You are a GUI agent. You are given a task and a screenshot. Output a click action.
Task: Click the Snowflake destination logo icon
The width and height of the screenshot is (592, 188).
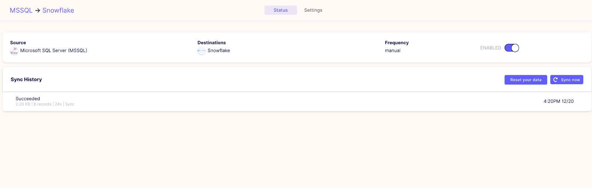201,51
